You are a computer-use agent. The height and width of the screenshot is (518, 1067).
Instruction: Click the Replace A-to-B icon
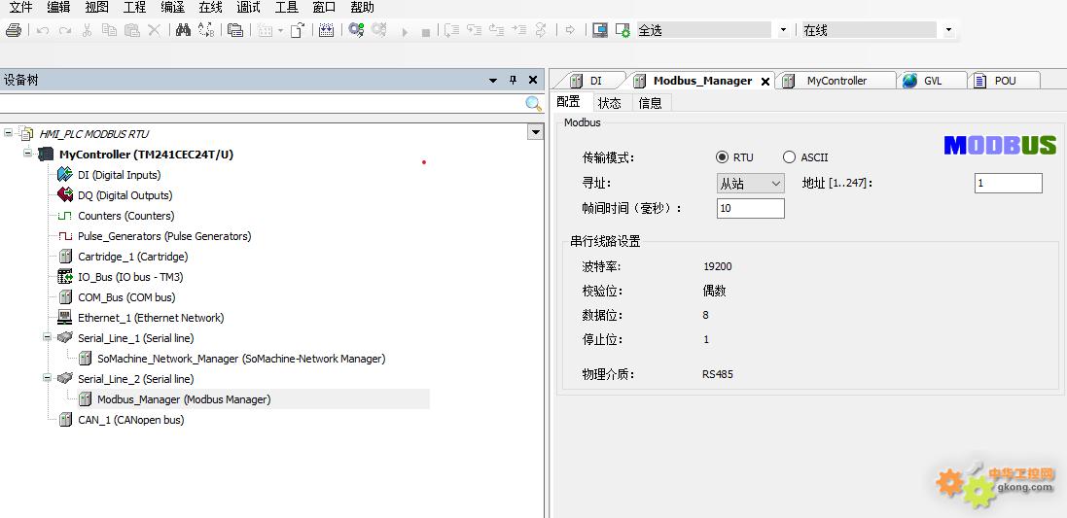[205, 30]
